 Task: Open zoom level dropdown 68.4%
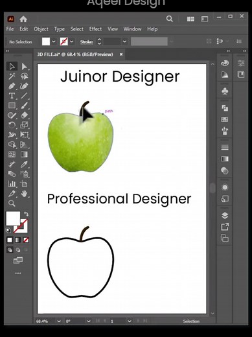click(x=59, y=321)
